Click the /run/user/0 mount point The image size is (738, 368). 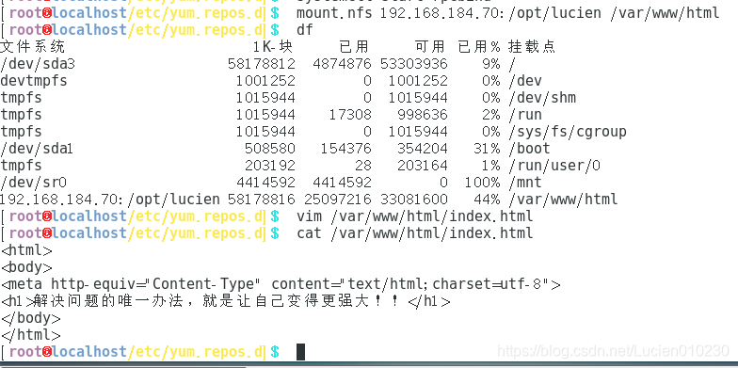coord(554,166)
